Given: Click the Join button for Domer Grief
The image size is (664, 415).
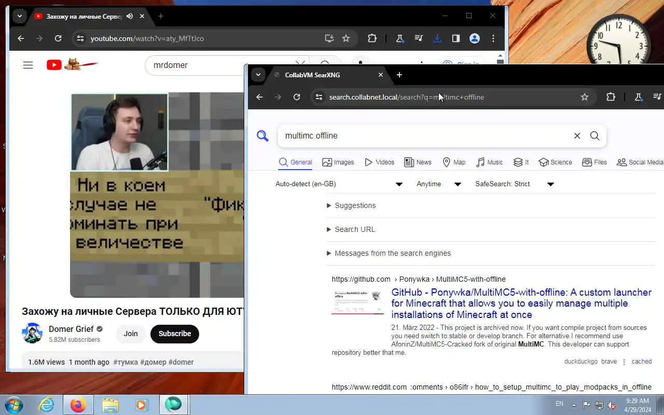Looking at the screenshot, I should click(131, 334).
